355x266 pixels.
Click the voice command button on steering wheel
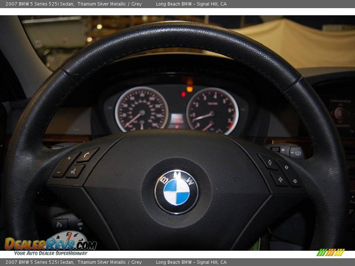pyautogui.click(x=75, y=171)
